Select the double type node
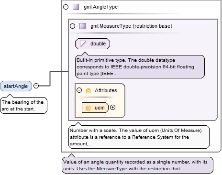This screenshot has width=222, height=175. 92,44
